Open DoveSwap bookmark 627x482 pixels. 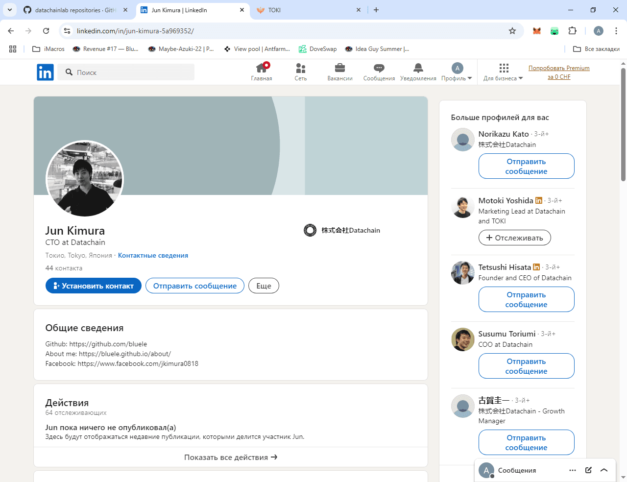tap(318, 49)
